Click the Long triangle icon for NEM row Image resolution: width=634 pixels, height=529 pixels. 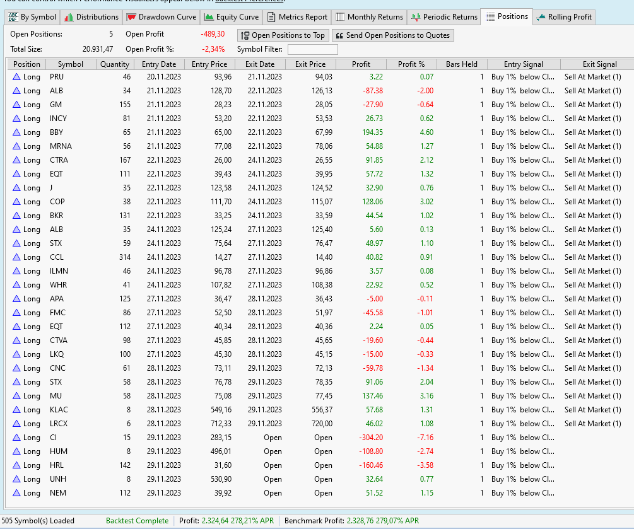point(16,493)
